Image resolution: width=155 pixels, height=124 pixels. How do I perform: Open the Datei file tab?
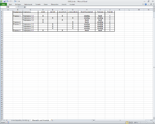click(3, 4)
